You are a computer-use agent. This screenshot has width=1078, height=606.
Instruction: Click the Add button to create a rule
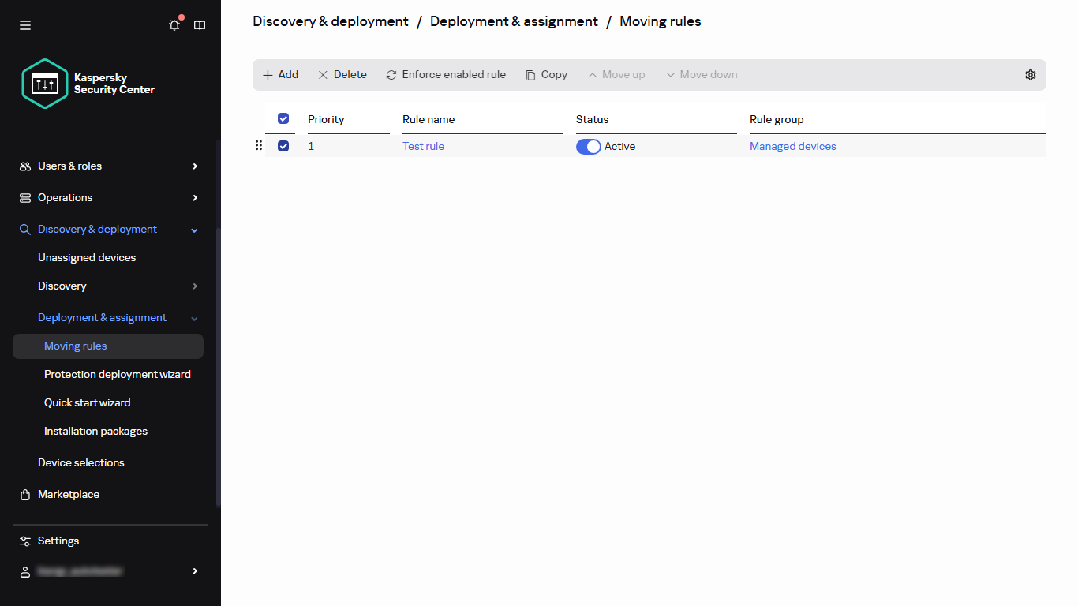coord(280,74)
